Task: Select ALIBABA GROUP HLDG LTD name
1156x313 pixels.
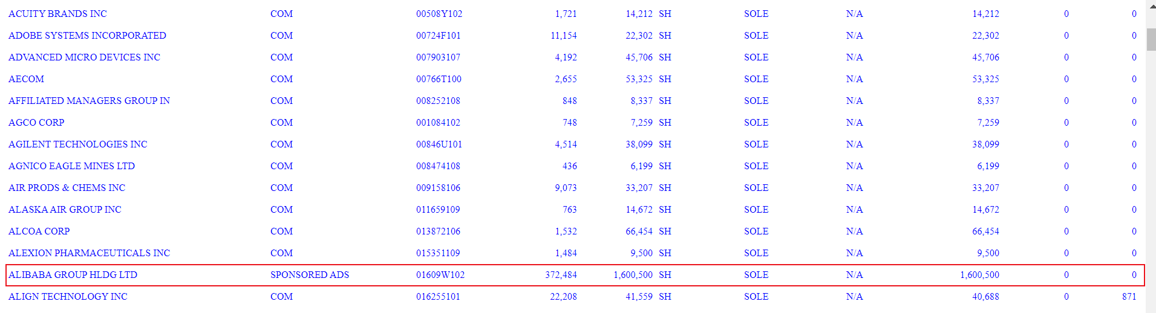Action: pyautogui.click(x=73, y=275)
